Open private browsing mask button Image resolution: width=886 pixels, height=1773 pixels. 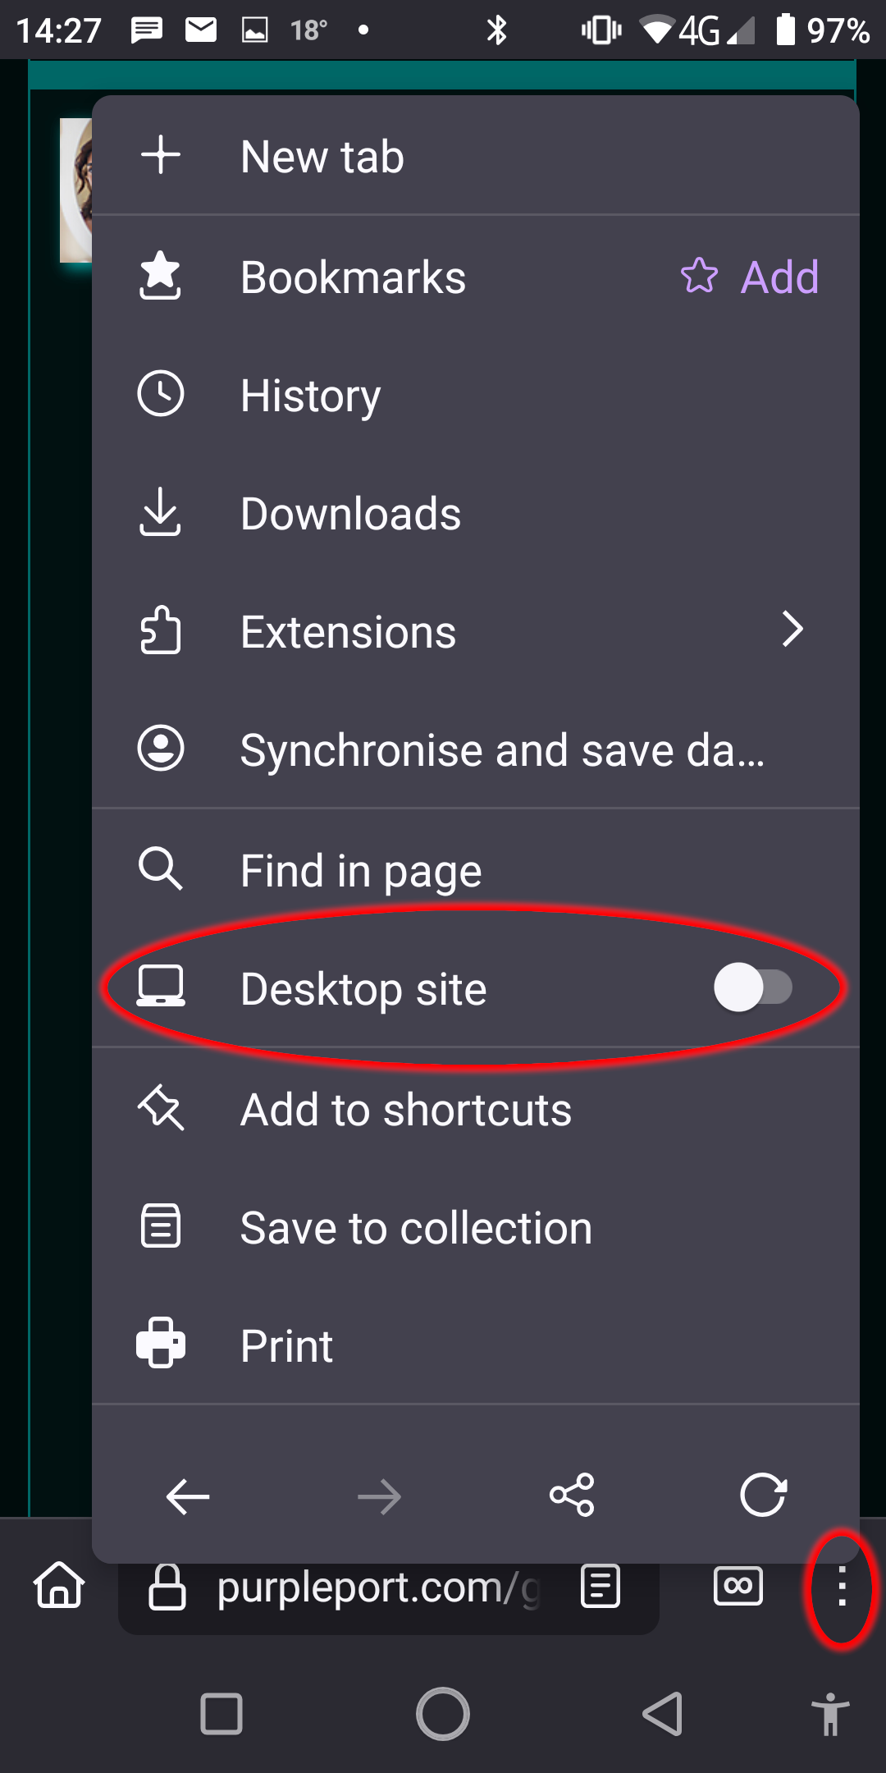pos(738,1586)
